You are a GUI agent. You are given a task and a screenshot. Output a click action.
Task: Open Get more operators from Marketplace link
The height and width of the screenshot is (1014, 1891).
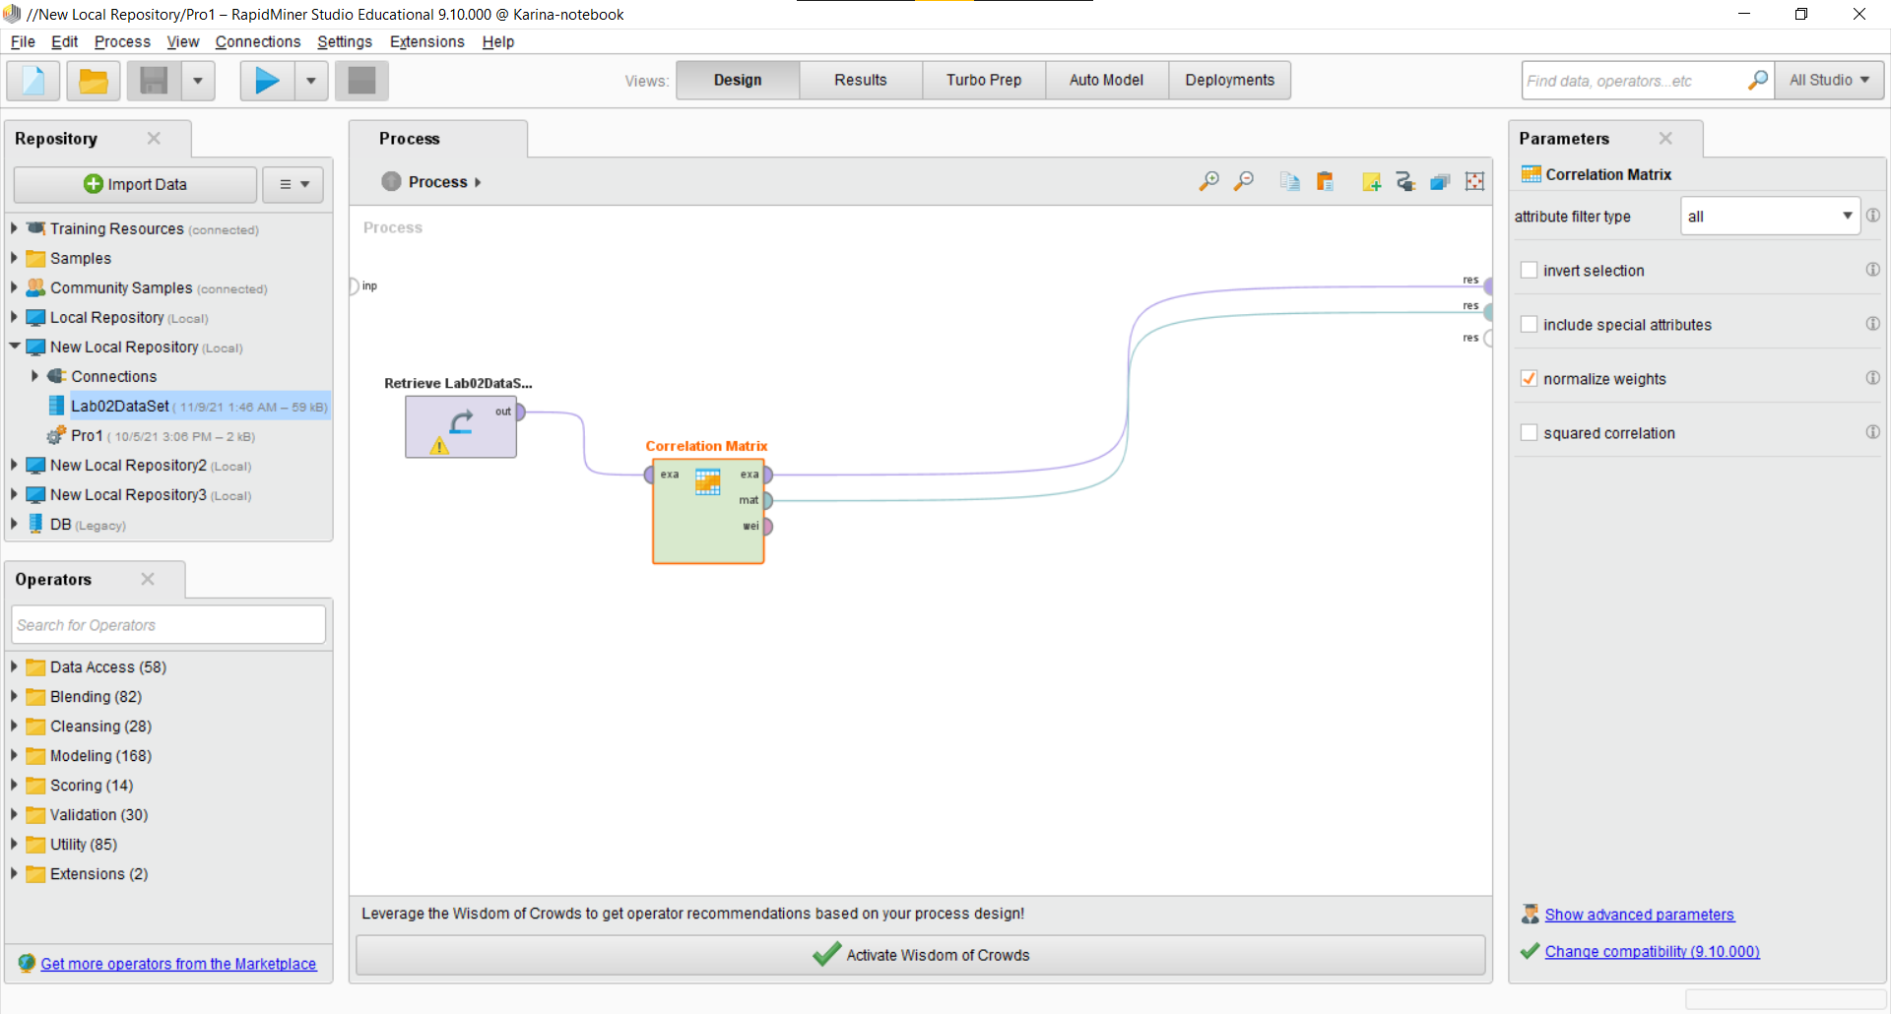pyautogui.click(x=178, y=964)
